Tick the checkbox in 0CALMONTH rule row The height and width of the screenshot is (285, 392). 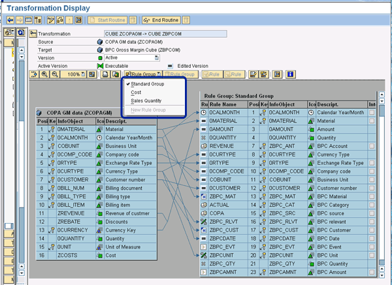372,112
